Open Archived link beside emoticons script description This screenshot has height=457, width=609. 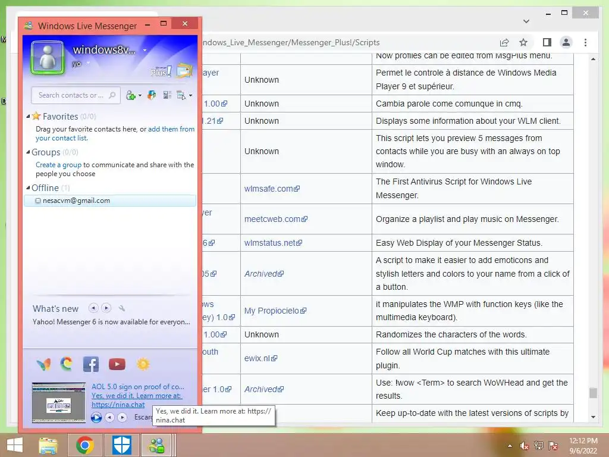[x=264, y=274]
